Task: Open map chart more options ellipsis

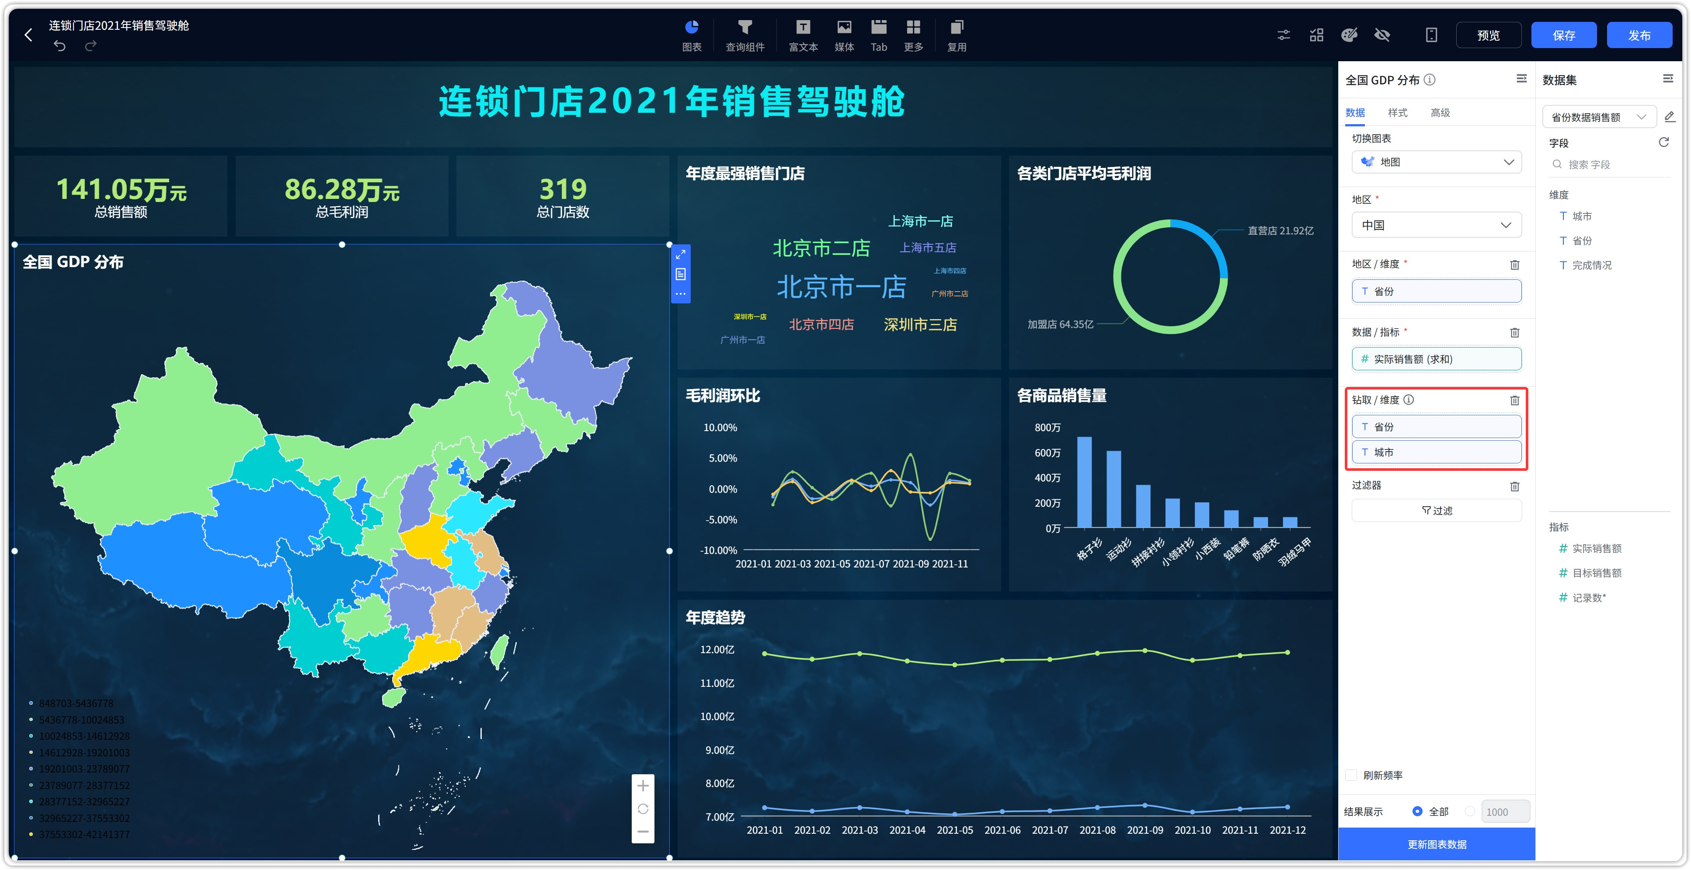Action: tap(681, 293)
